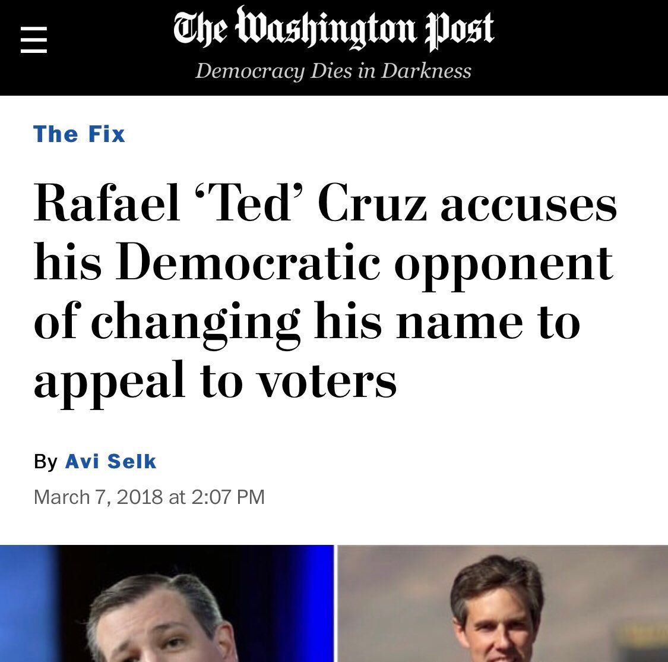The width and height of the screenshot is (668, 662).
Task: Click the article headline text
Action: click(325, 291)
